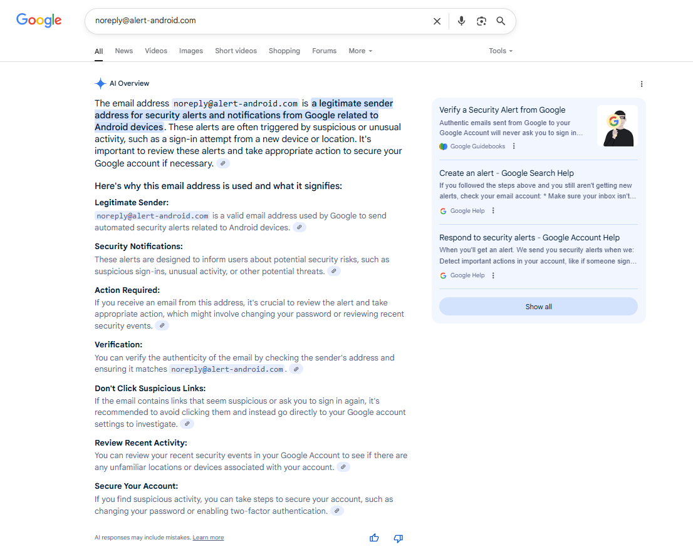
Task: Open the Learn more link
Action: point(208,538)
